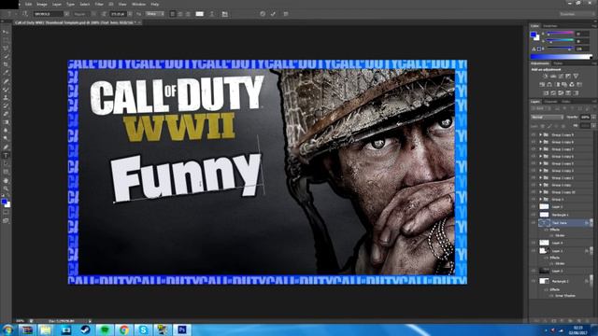598x336 pixels.
Task: Right-align the text in options bar
Action: [188, 14]
